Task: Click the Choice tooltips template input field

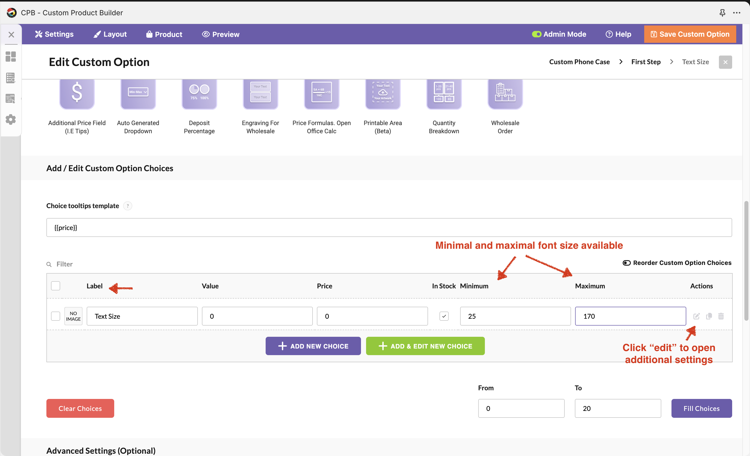Action: pos(389,227)
